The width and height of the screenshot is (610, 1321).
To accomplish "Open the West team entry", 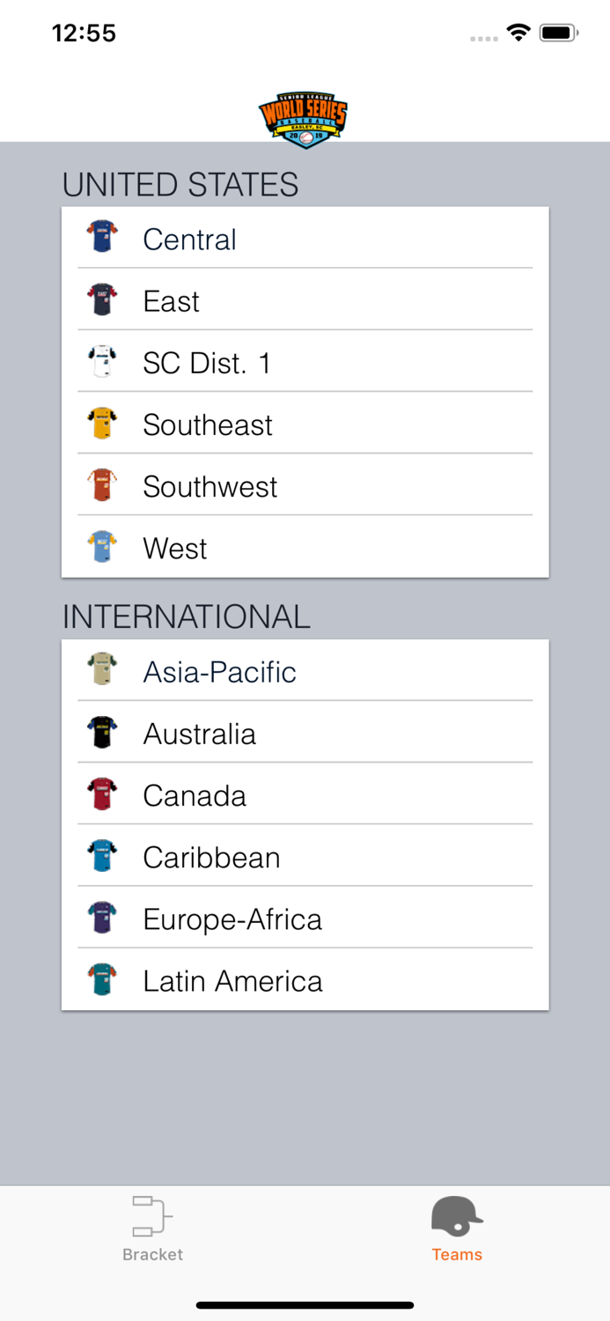I will tap(175, 549).
